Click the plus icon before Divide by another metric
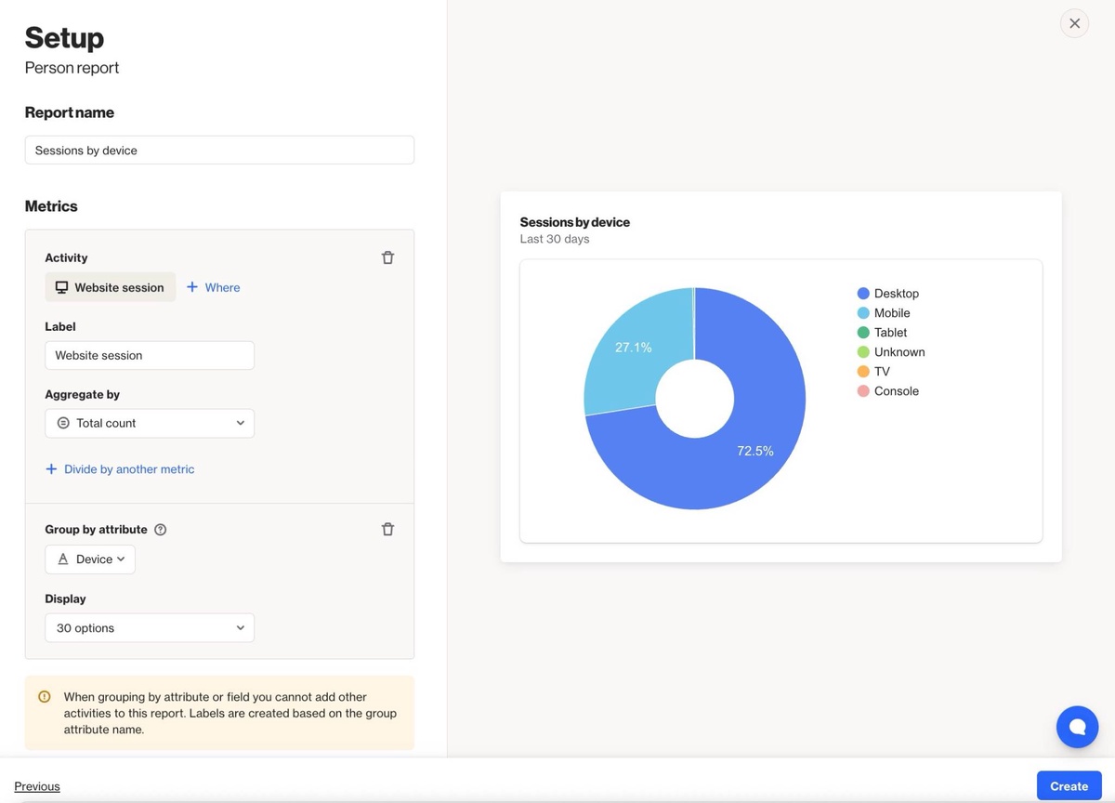The image size is (1115, 803). [x=51, y=469]
